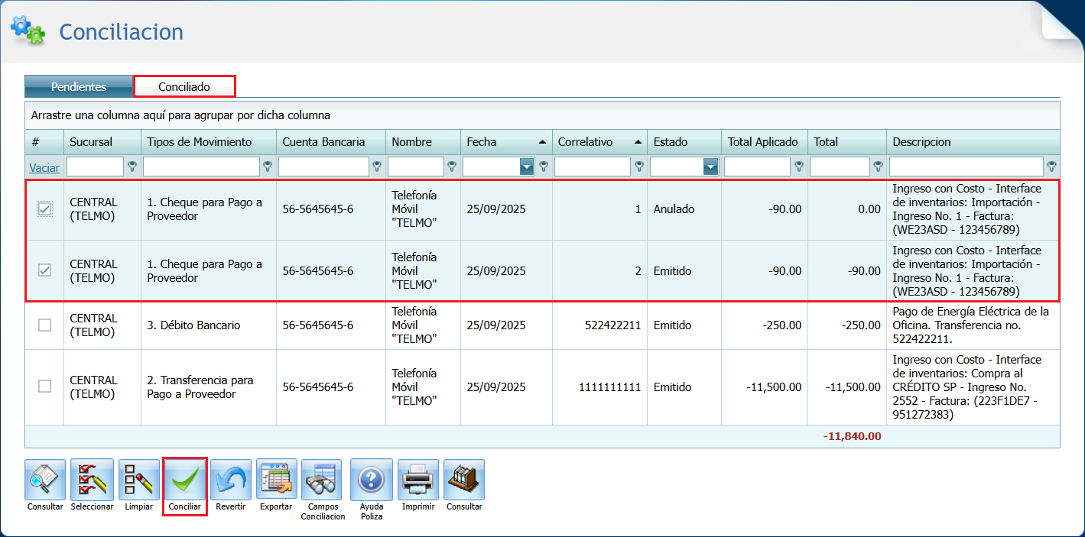Check the Transferencia para Pago a Proveedor row
Screen dimensions: 1085x537
click(x=45, y=387)
